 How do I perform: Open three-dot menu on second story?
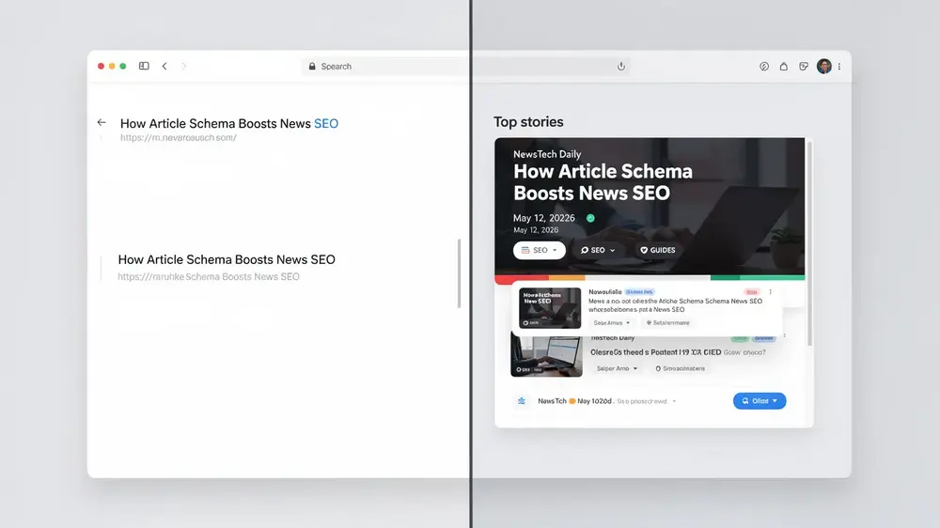(784, 336)
